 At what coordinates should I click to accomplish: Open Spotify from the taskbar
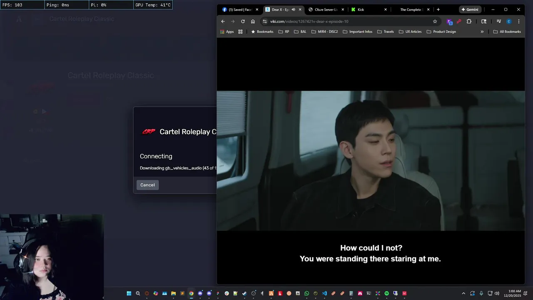click(x=386, y=293)
